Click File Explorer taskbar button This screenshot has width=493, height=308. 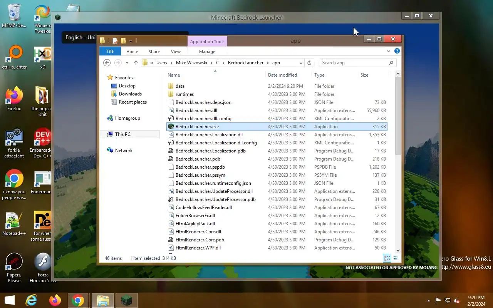102,300
